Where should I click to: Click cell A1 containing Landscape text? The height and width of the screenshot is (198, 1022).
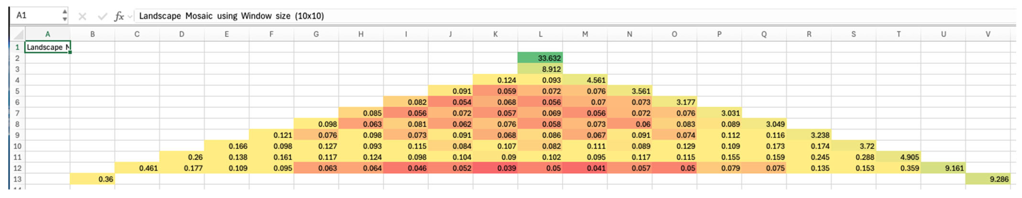click(48, 47)
